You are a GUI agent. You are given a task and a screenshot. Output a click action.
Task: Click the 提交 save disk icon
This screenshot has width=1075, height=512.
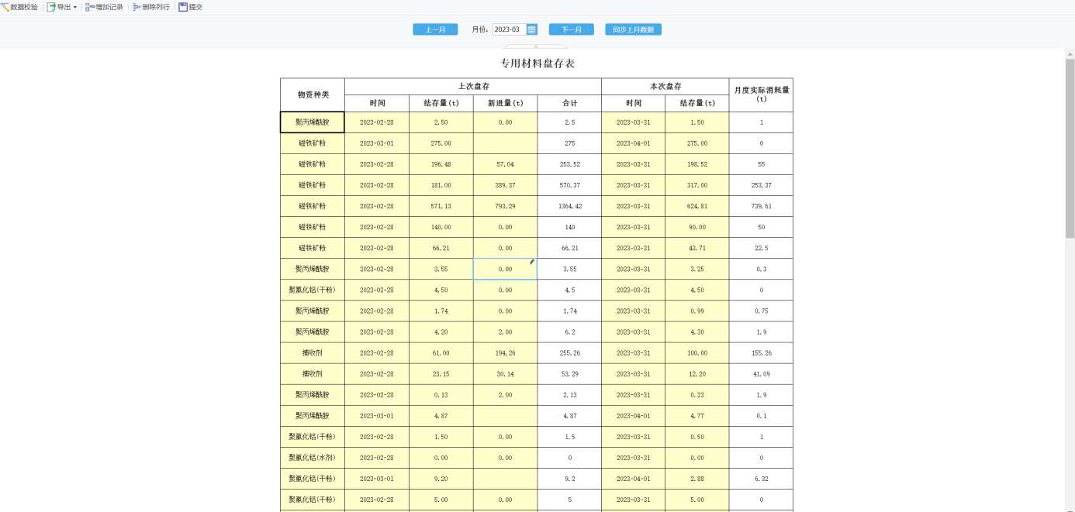click(x=183, y=7)
